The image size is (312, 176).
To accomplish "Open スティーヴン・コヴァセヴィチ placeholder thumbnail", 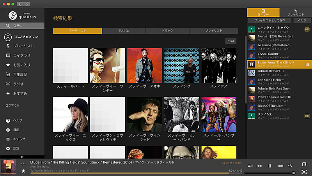I will [x=108, y=114].
